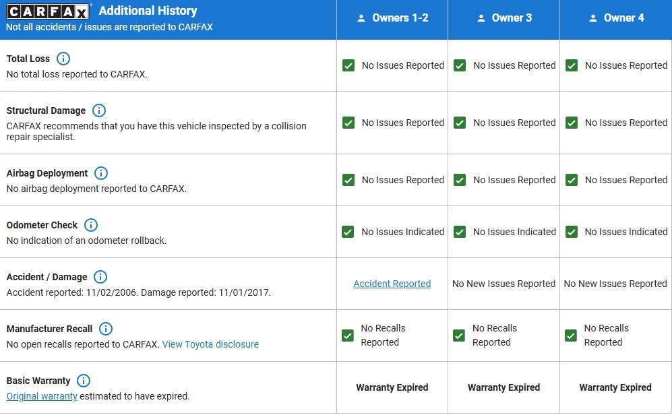Click the person icon beside Owners 1-2
The width and height of the screenshot is (672, 415).
(x=361, y=18)
